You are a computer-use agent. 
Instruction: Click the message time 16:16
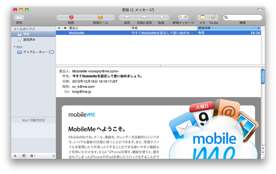(255, 33)
